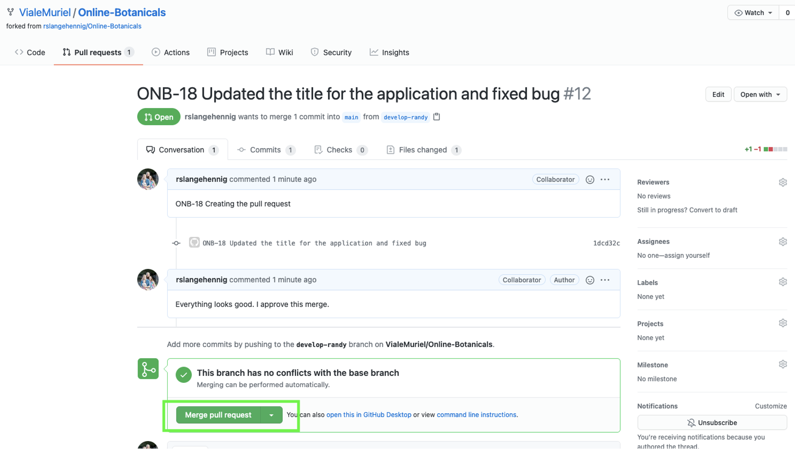Viewport: 795px width, 449px height.
Task: Convert pull request to draft
Action: 713,210
